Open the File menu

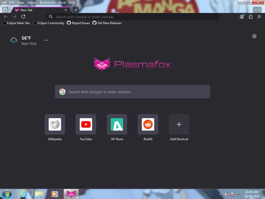(4, 3)
